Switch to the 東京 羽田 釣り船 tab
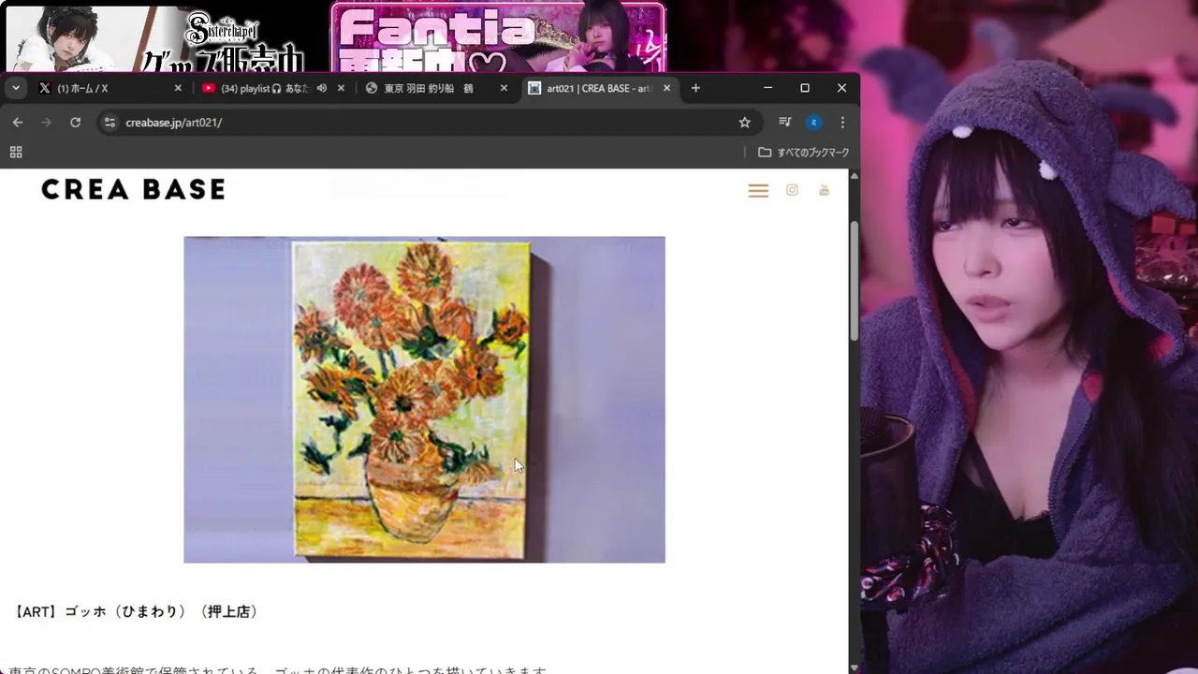 [437, 88]
